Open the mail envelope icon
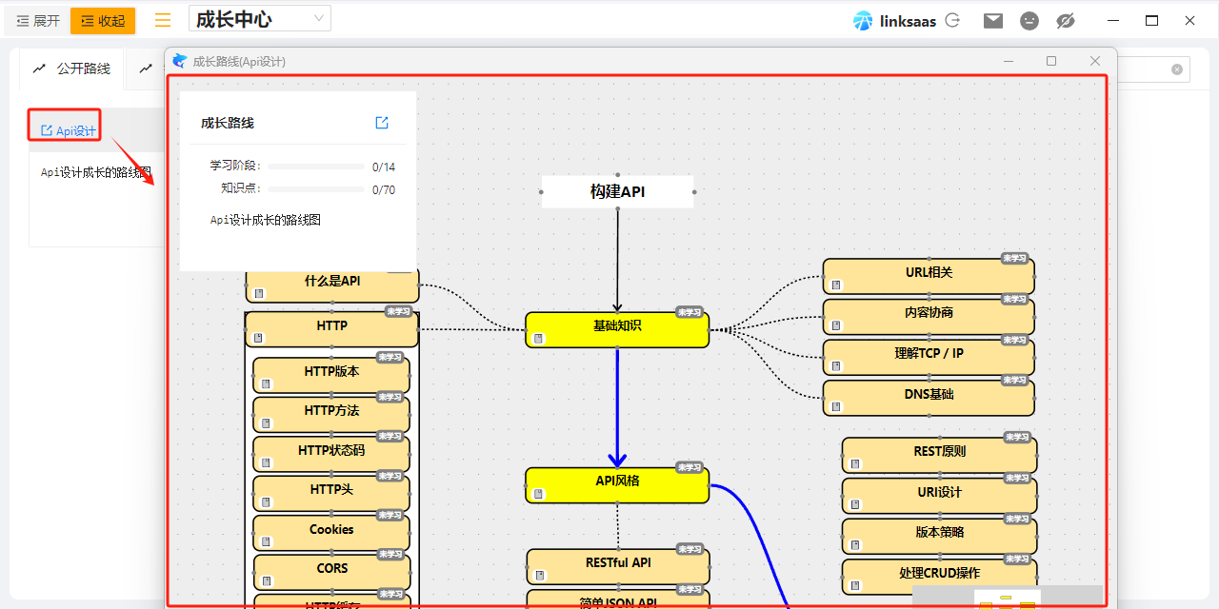 click(x=993, y=20)
